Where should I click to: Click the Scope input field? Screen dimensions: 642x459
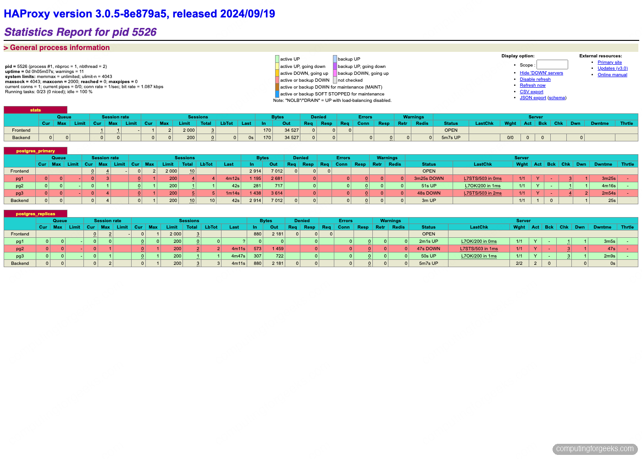point(552,65)
